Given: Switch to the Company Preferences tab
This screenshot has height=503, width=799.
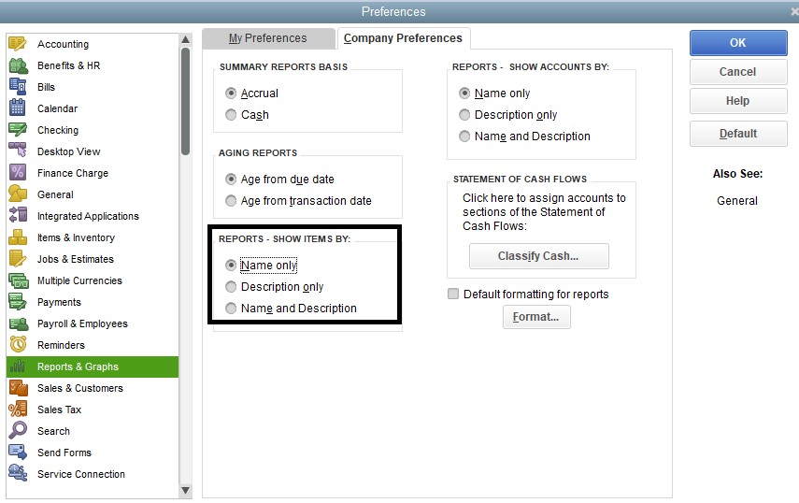Looking at the screenshot, I should [403, 38].
